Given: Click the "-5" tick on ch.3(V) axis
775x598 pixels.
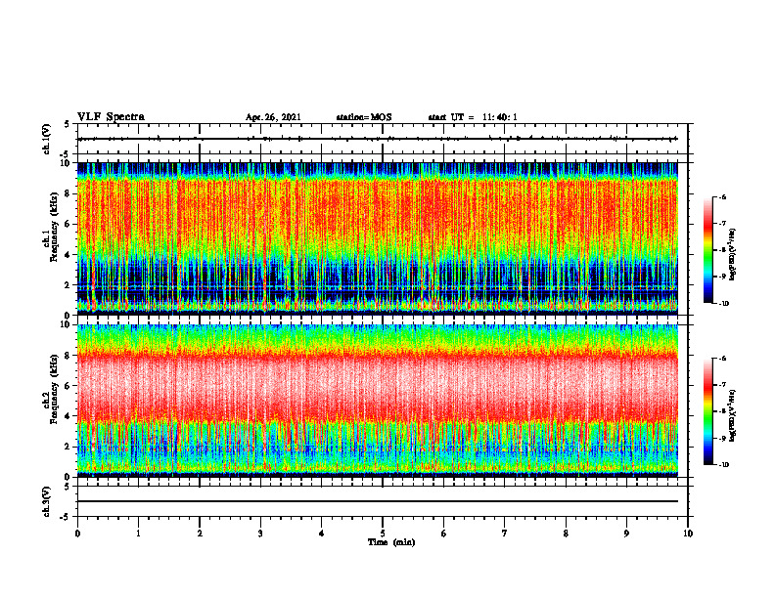Looking at the screenshot, I should 66,517.
